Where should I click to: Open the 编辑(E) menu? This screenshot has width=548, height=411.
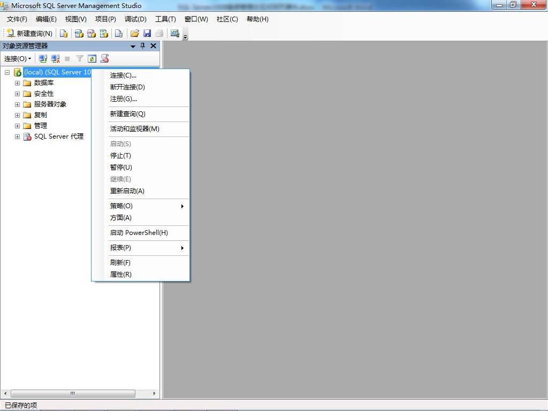tap(46, 19)
